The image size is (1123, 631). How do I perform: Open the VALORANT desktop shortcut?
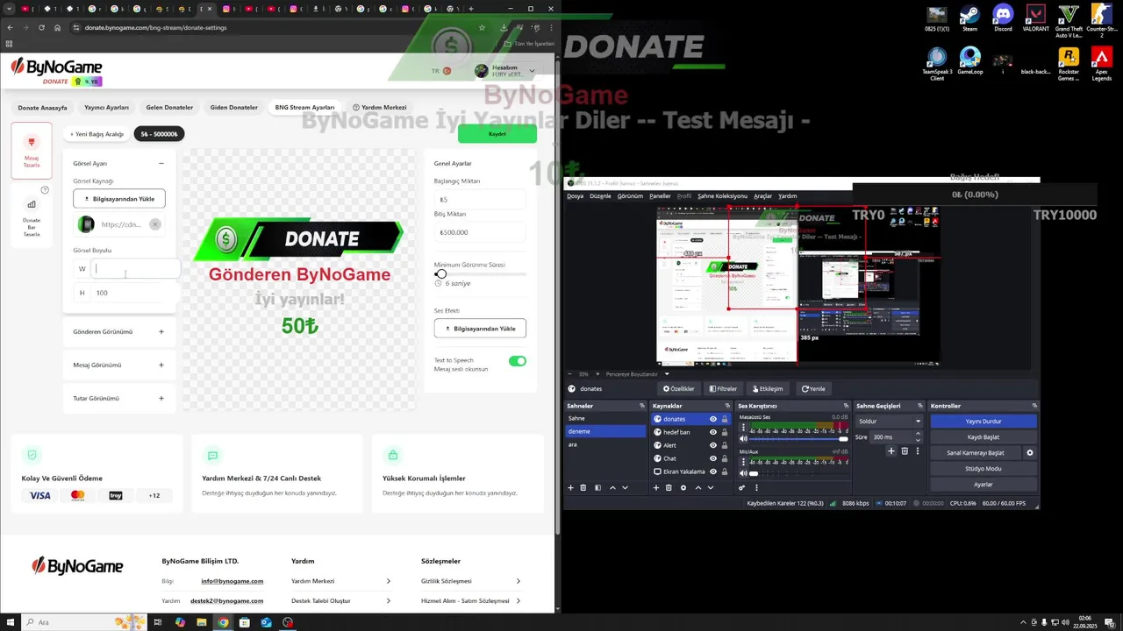[1035, 18]
